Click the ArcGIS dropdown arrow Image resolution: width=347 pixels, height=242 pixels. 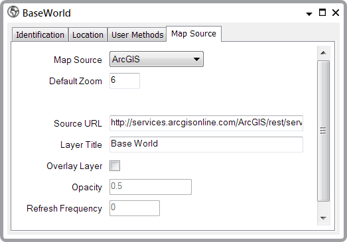[x=196, y=59]
